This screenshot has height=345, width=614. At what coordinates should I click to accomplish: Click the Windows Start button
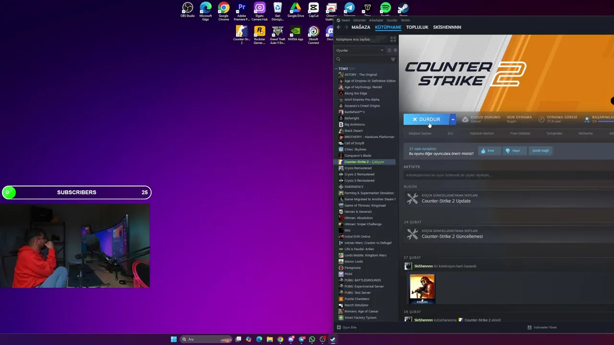click(174, 339)
